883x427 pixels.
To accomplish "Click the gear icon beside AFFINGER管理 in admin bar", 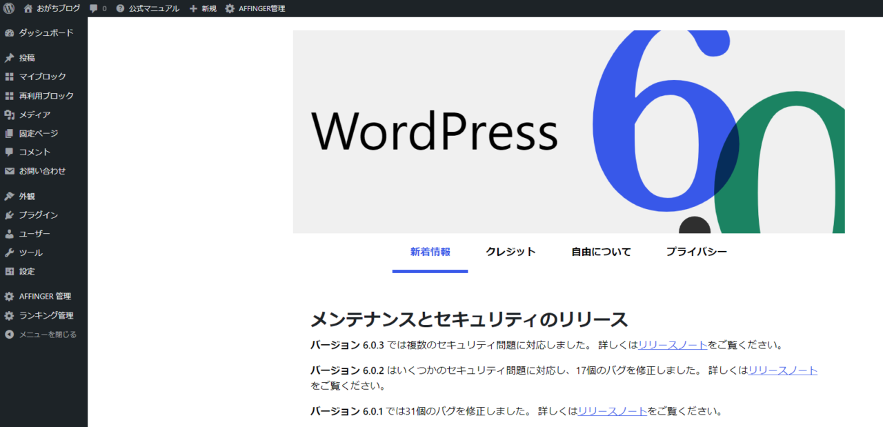I will [230, 8].
